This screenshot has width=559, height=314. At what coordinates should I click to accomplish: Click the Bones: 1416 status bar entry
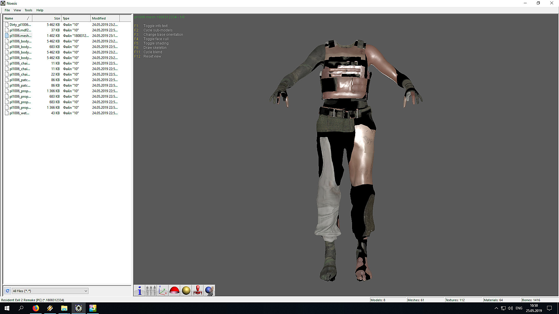(x=539, y=300)
